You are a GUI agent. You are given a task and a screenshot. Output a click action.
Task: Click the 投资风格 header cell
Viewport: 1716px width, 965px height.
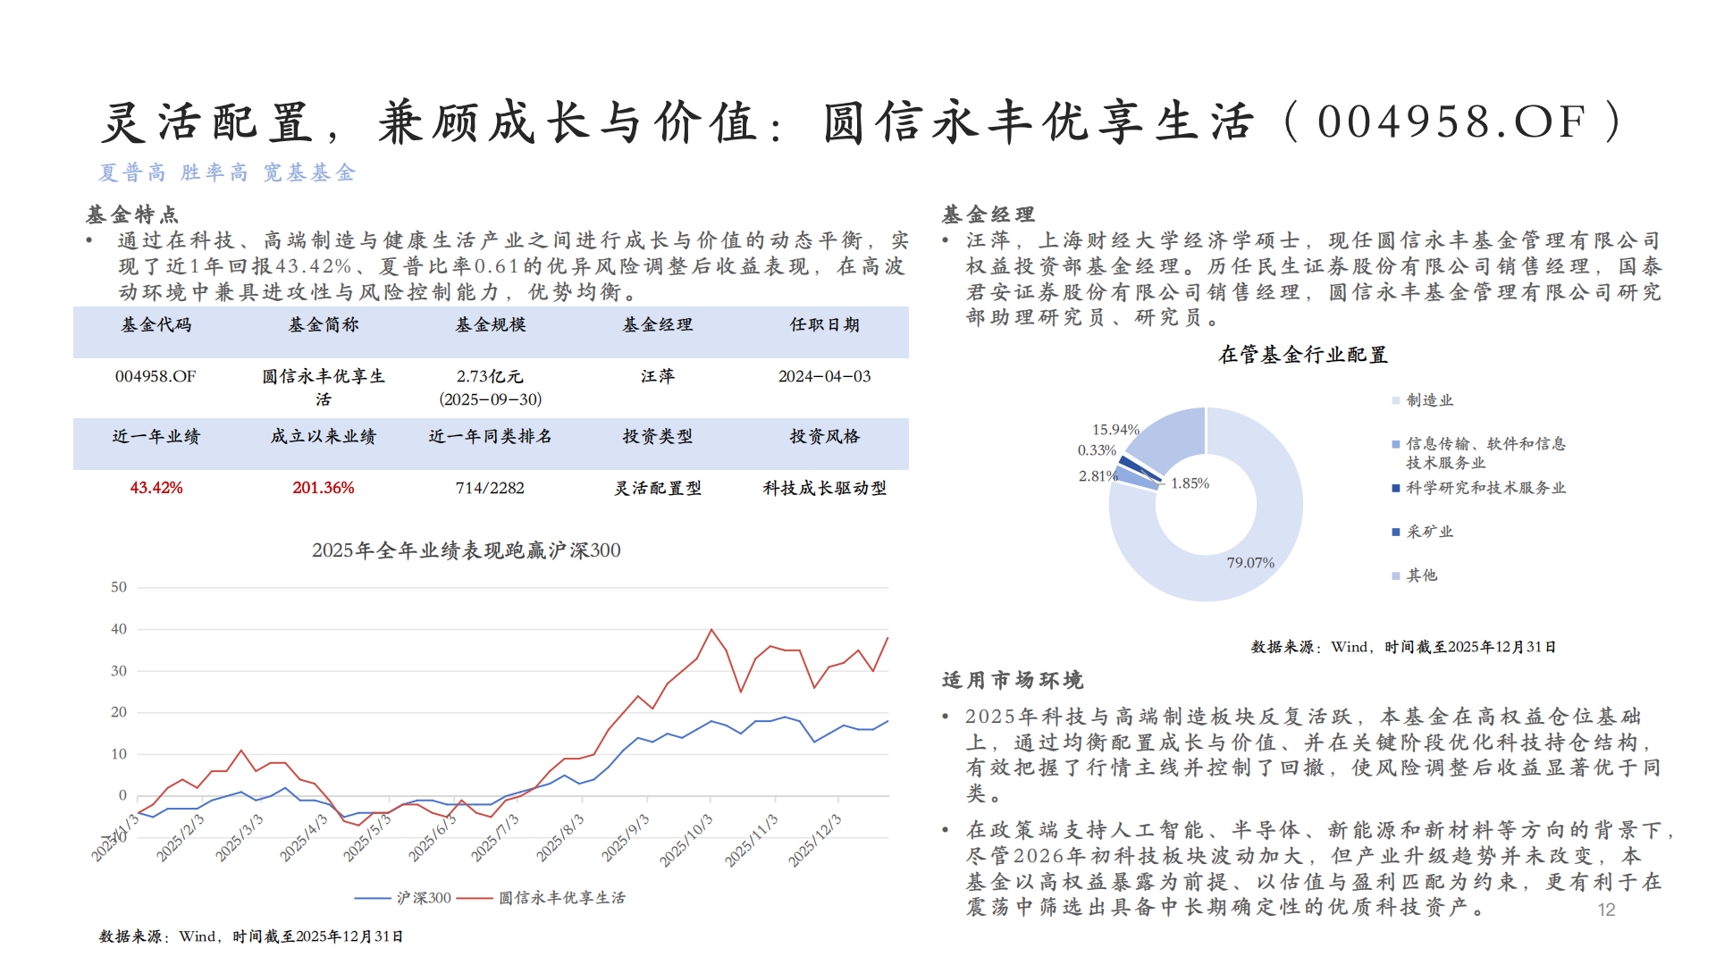click(824, 436)
